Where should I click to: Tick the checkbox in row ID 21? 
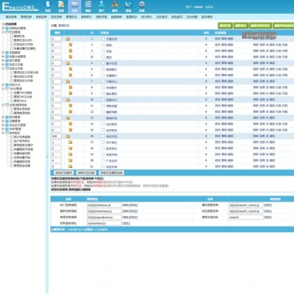(103, 166)
